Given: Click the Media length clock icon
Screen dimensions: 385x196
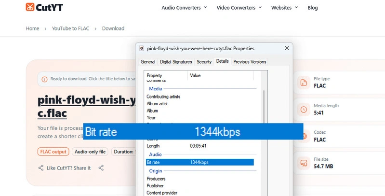Looking at the screenshot, I should coord(304,110).
